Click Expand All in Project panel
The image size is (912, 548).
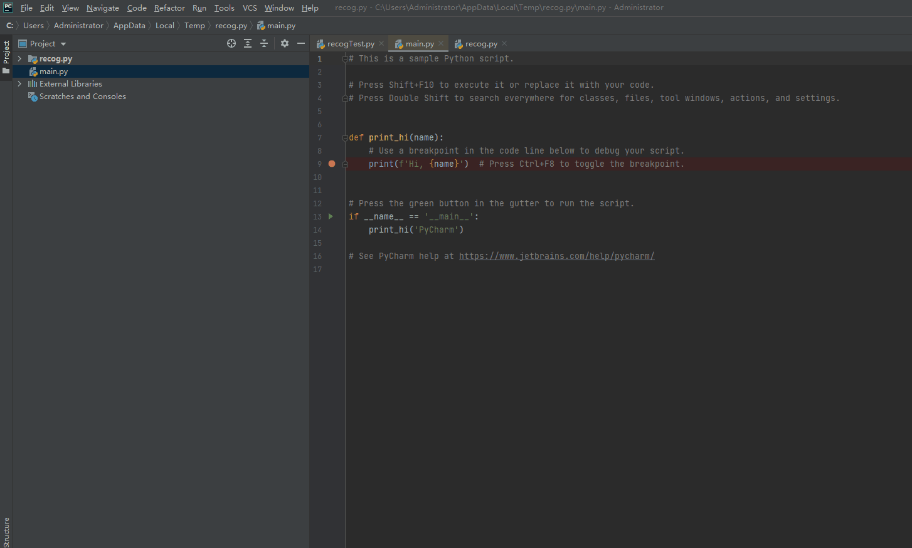tap(248, 43)
